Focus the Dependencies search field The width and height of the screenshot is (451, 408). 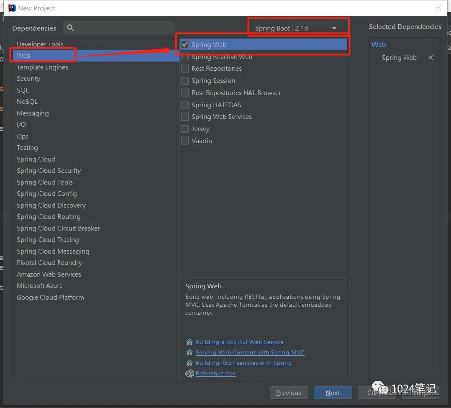tap(118, 28)
